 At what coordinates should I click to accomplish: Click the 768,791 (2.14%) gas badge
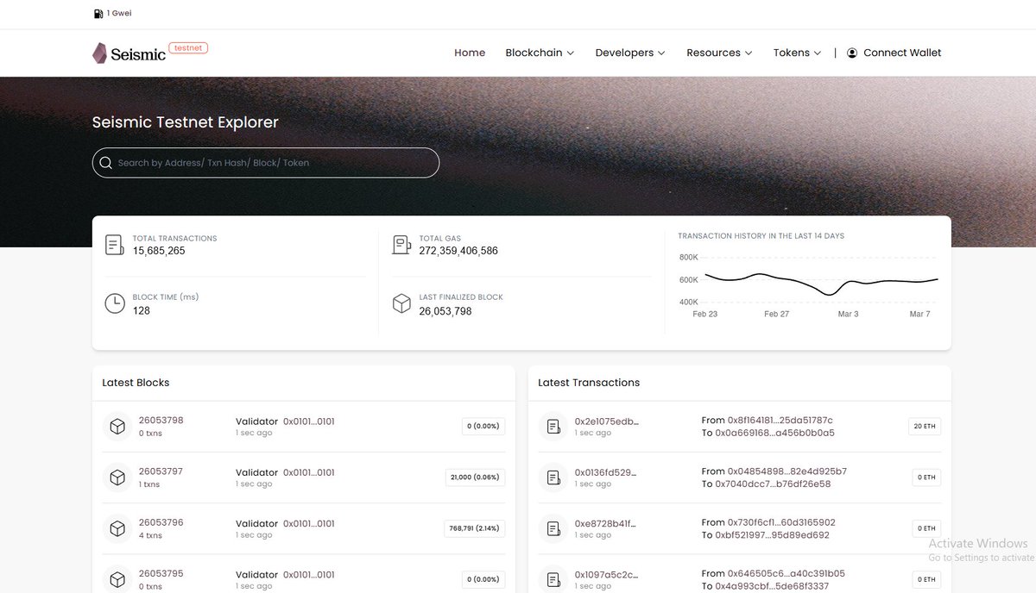pos(475,528)
